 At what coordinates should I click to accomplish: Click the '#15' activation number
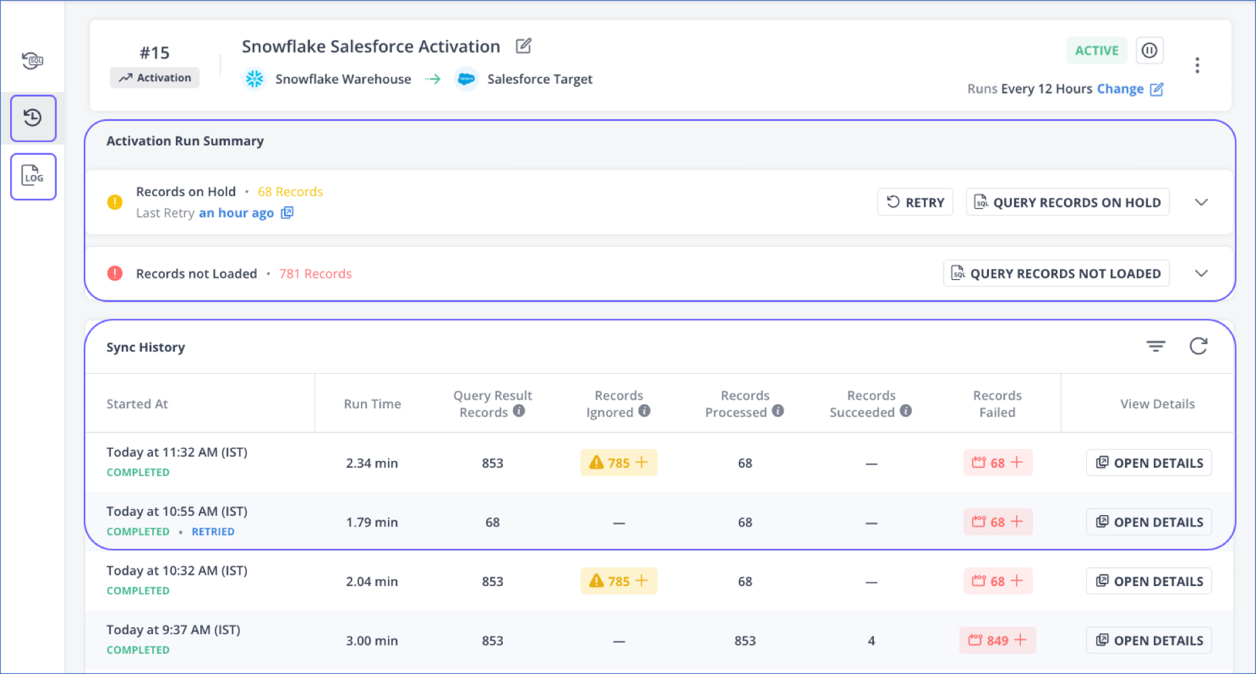click(x=155, y=53)
